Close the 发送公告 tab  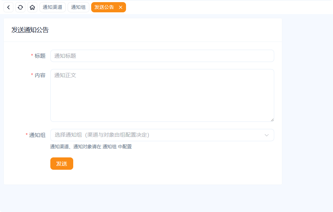pyautogui.click(x=121, y=7)
